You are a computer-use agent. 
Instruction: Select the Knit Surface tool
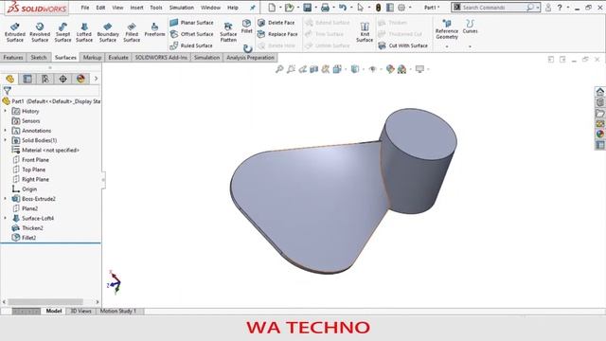pos(364,31)
